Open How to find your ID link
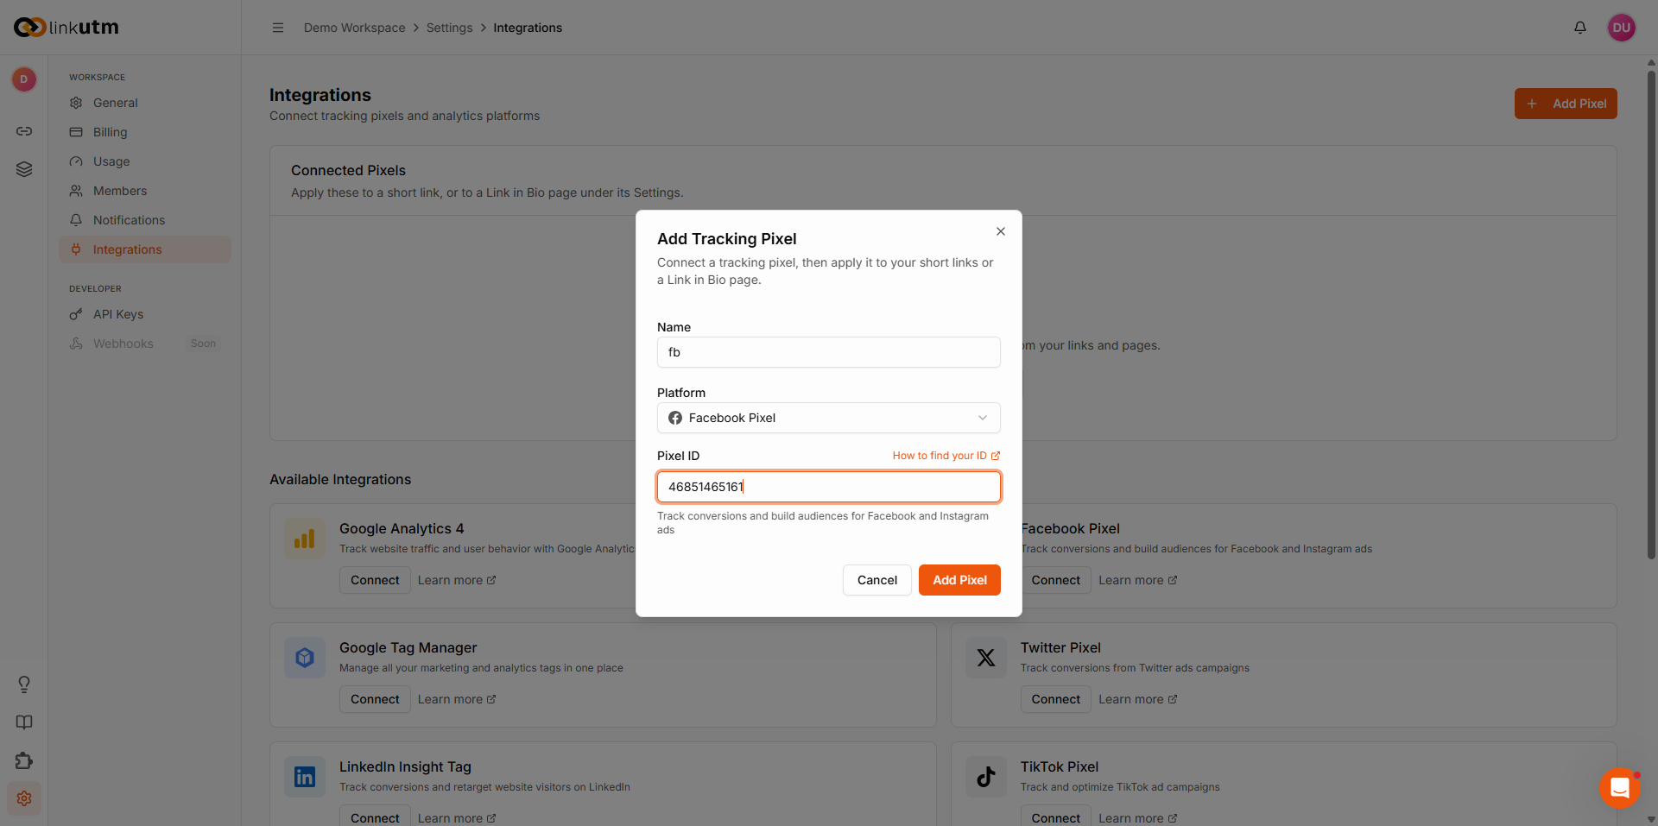This screenshot has height=826, width=1658. 946,456
